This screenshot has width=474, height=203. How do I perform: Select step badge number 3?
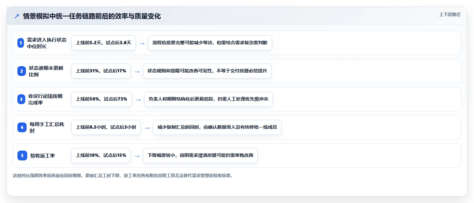click(21, 99)
